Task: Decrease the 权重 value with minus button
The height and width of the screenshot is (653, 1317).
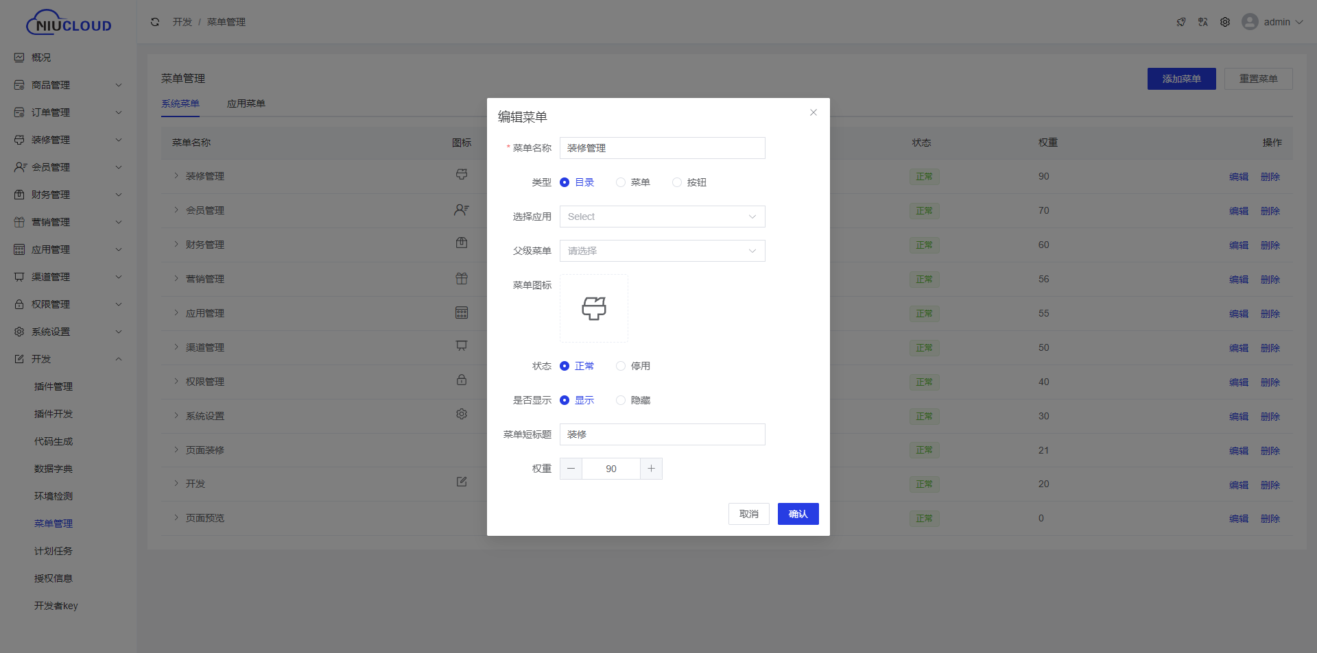Action: pyautogui.click(x=571, y=469)
